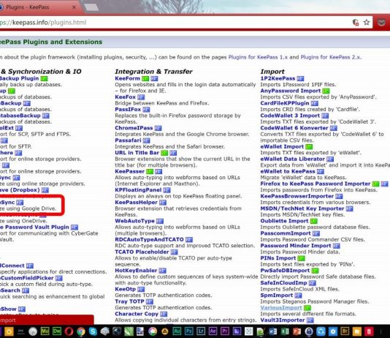The image size is (390, 338).
Task: Click the version icon beside ChromeIPass
Action: coord(158,128)
